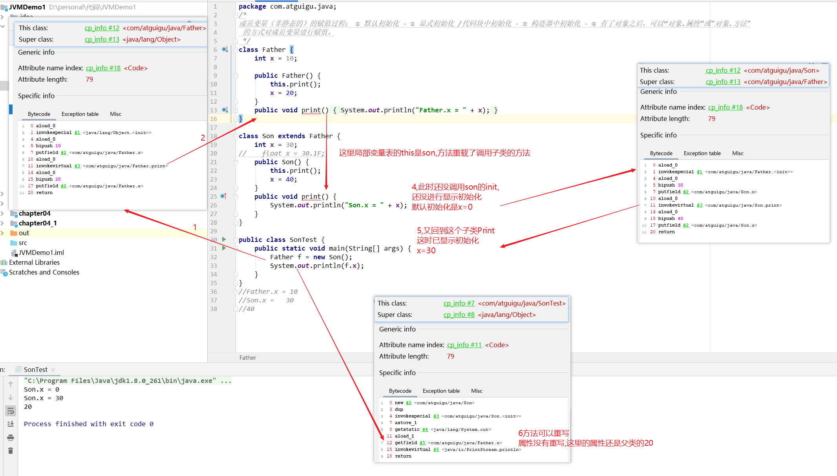
Task: Collapse Son constructor fold marker on line 21
Action: [x=236, y=162]
